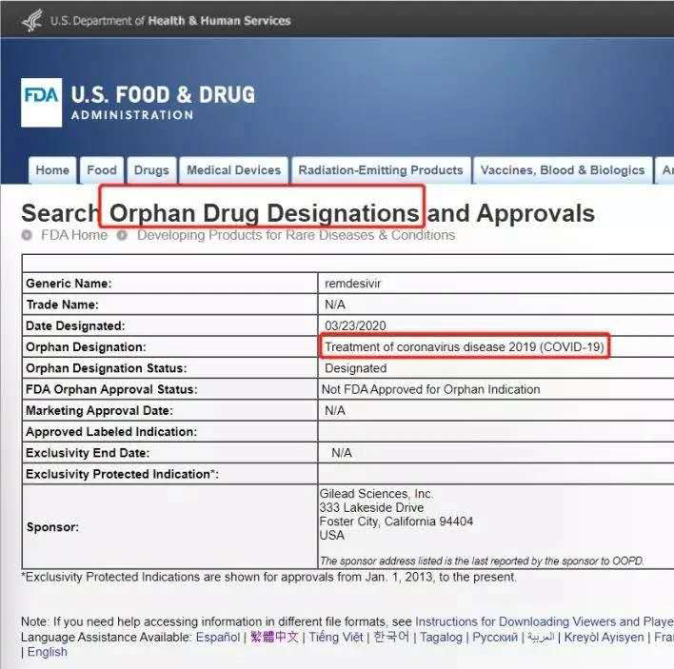Select the Drugs tab
The width and height of the screenshot is (674, 669).
click(151, 170)
